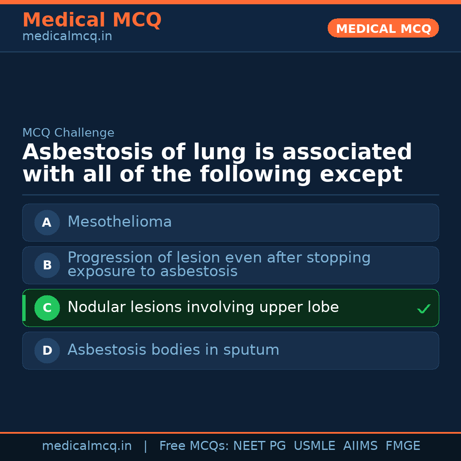This screenshot has width=461, height=461.
Task: Open the medicalmcq.in link in the footer
Action: click(87, 446)
